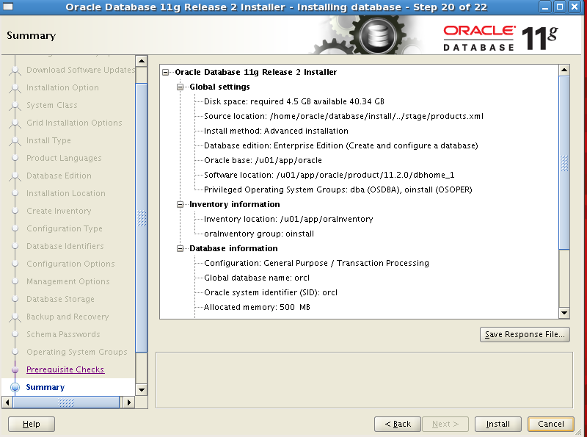Click the Create Inventory step bullet

15,211
